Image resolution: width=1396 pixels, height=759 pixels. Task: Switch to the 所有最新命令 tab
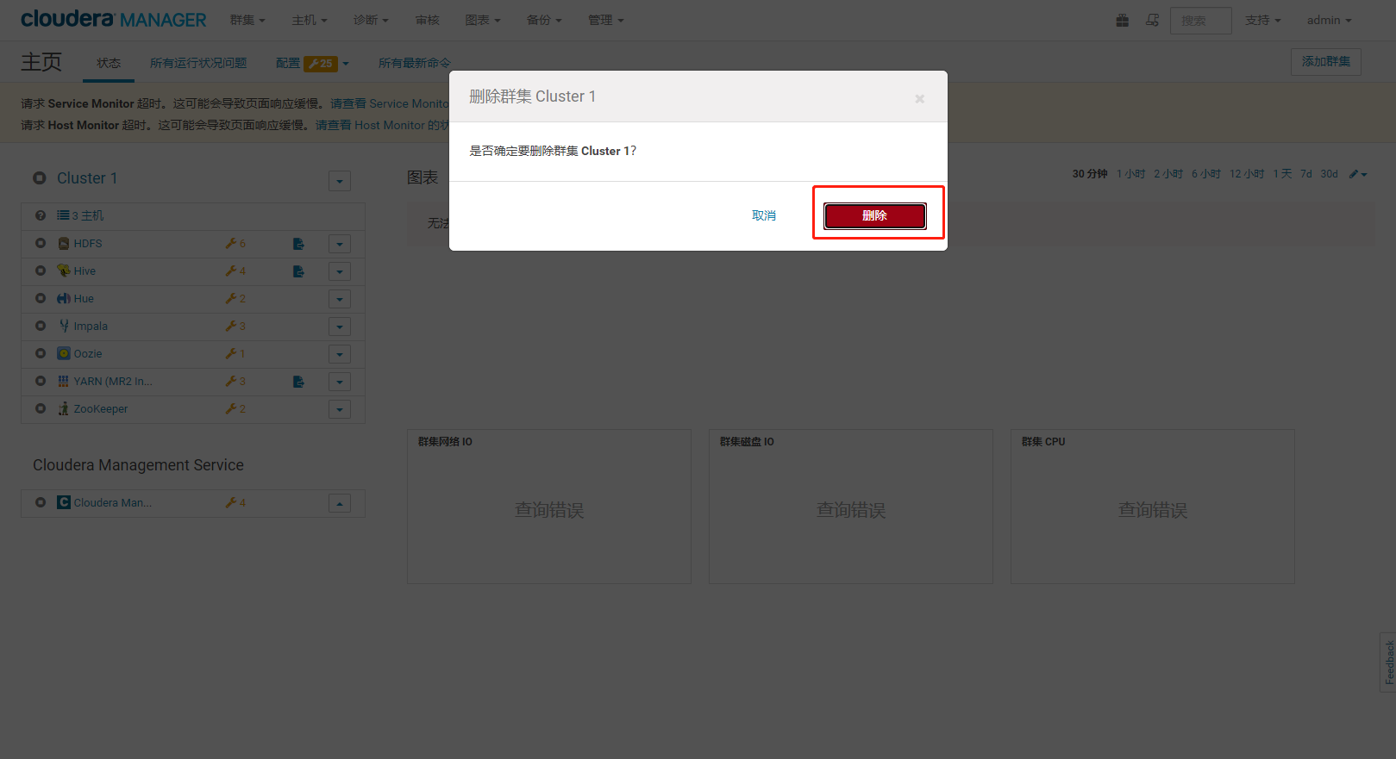pos(415,63)
